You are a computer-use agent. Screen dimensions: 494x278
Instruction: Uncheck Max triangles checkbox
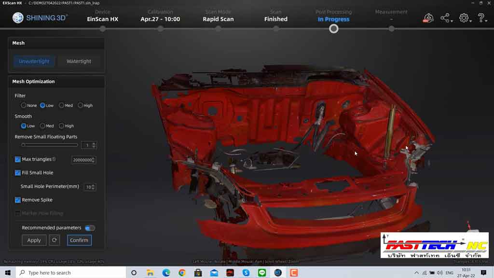[x=18, y=159]
